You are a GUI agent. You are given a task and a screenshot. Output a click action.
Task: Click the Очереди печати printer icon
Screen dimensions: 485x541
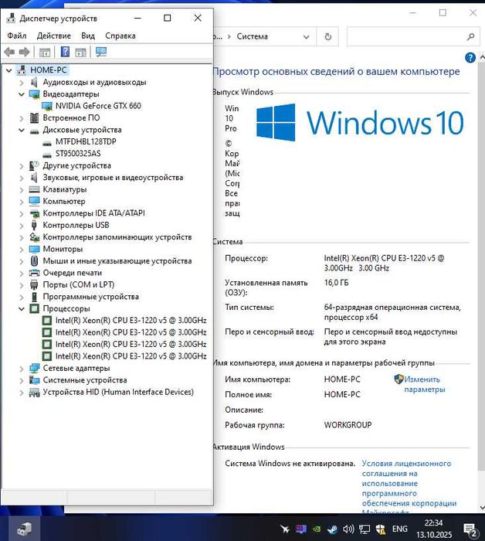(x=34, y=273)
